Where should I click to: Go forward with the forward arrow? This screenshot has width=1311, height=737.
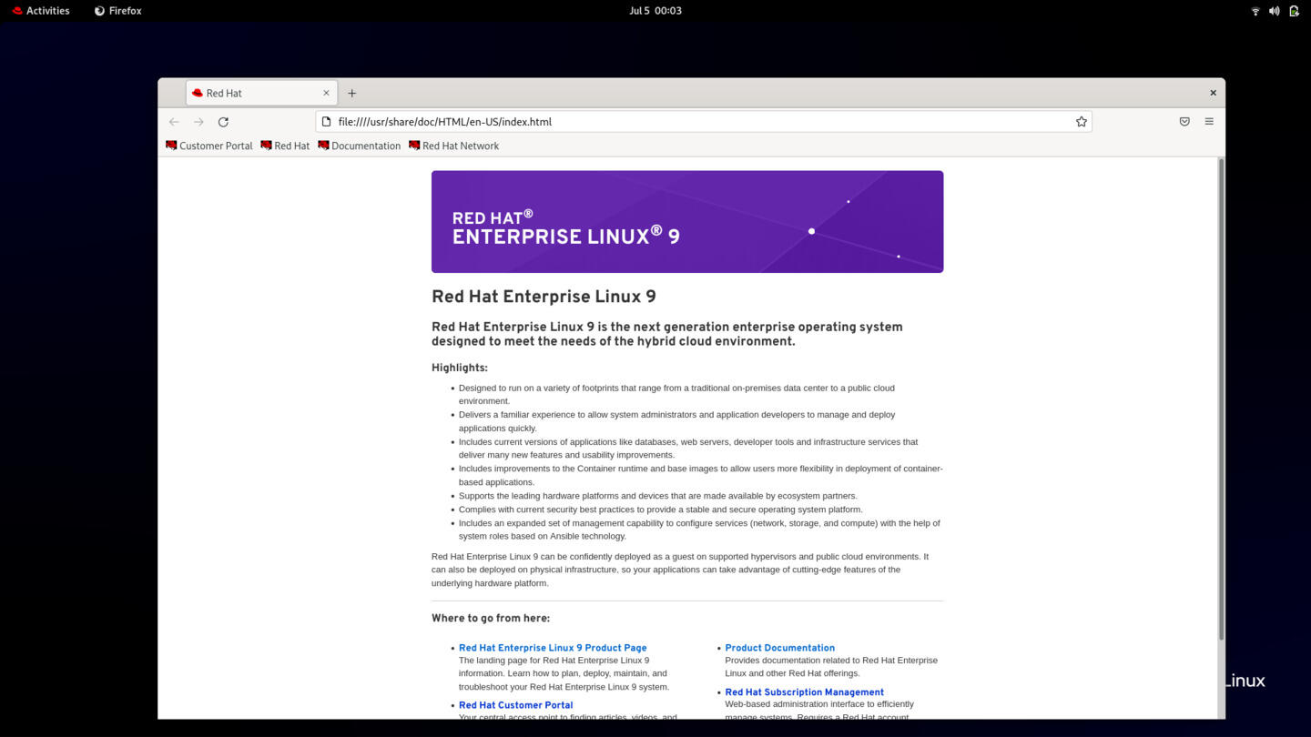point(198,122)
